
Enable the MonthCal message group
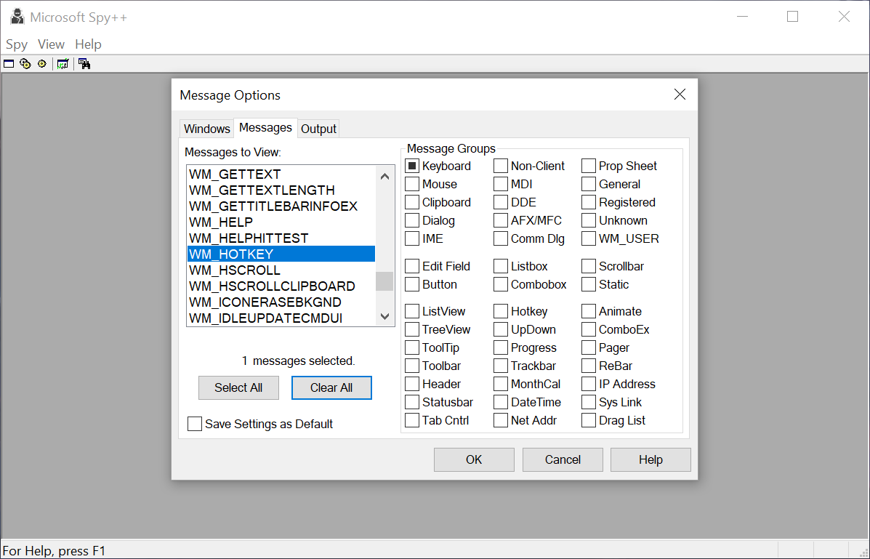[x=501, y=384]
